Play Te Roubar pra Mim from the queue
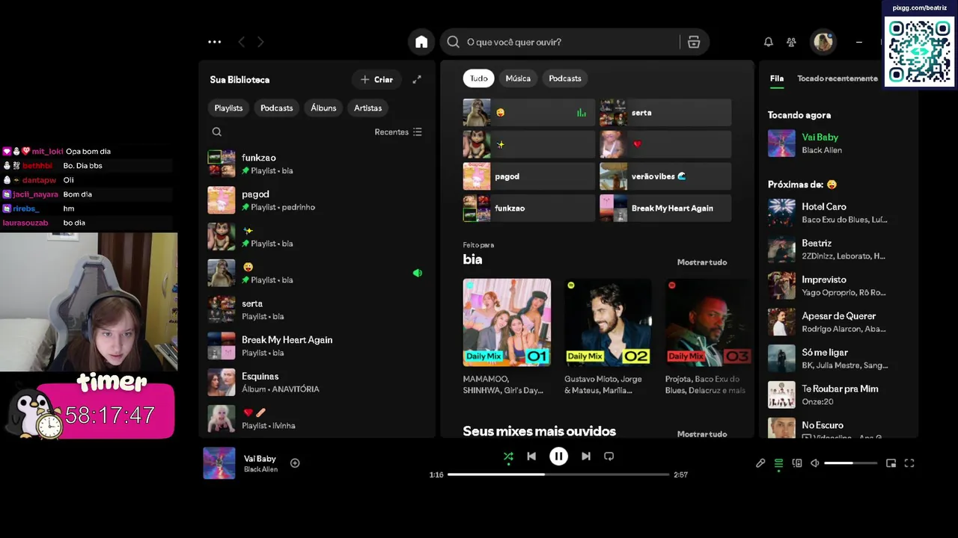This screenshot has width=958, height=538. pyautogui.click(x=837, y=395)
